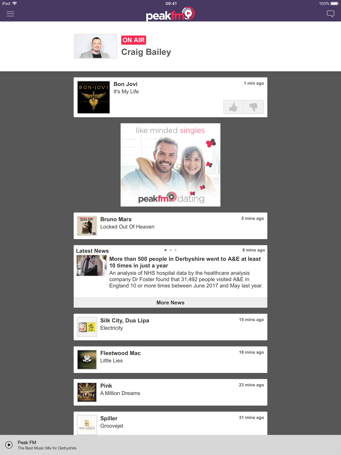The image size is (341, 455).
Task: Tap Bon Jovi album cover
Action: point(94,97)
